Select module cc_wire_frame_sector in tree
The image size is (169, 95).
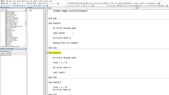point(12,27)
